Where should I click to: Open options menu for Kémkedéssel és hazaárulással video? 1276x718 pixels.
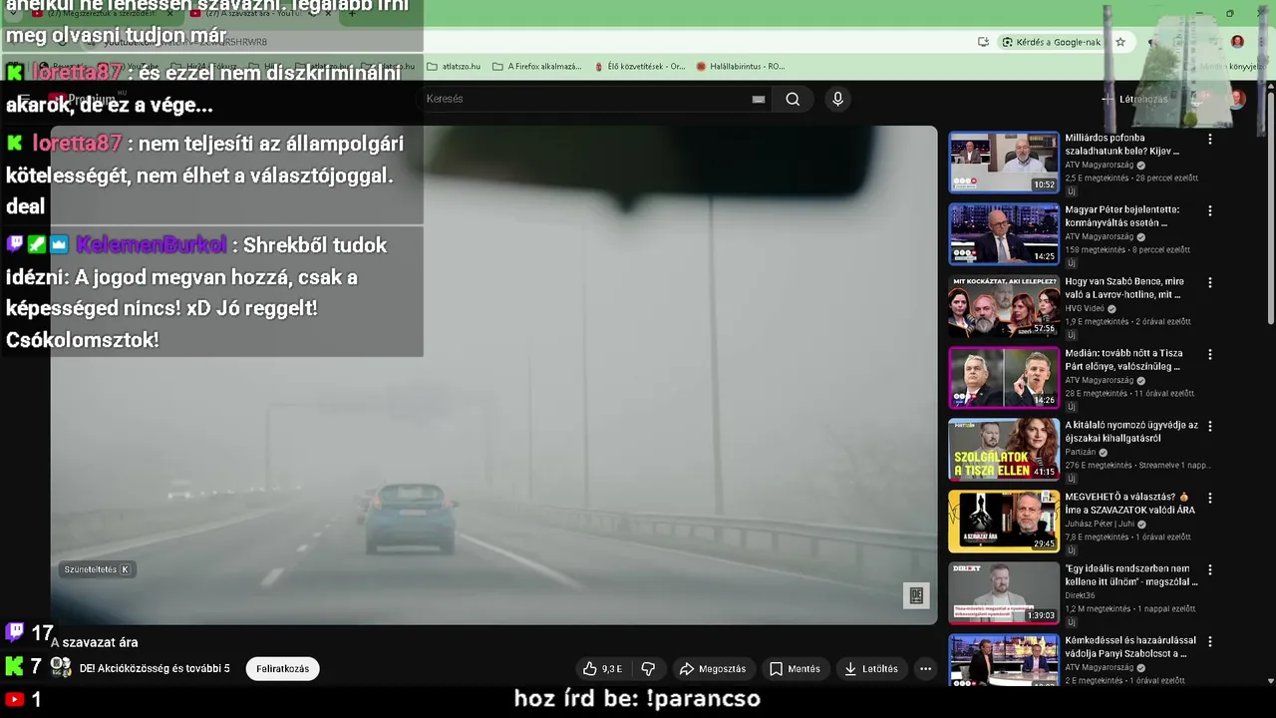coord(1210,642)
